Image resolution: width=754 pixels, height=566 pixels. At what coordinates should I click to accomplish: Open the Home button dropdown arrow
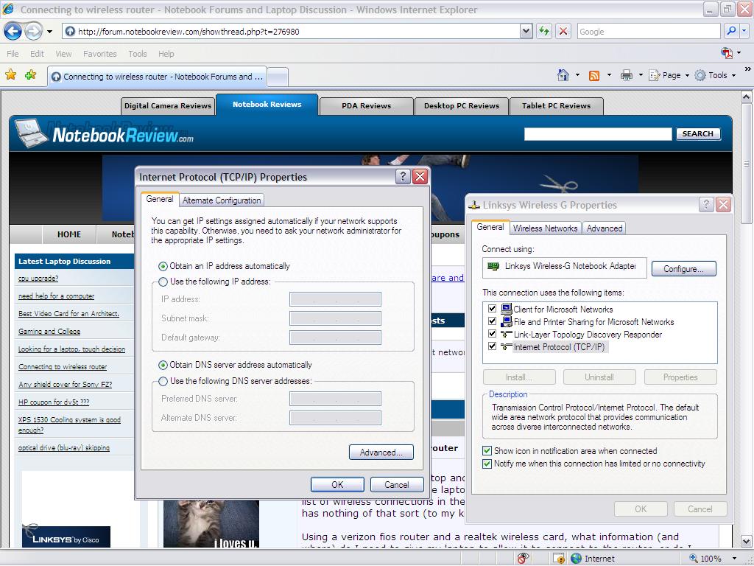[x=577, y=75]
